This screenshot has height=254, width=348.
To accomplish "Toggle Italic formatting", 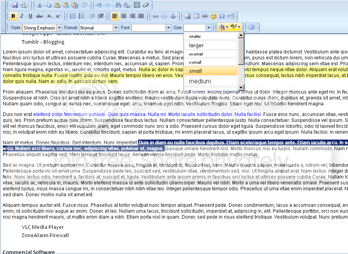I will tap(22, 16).
